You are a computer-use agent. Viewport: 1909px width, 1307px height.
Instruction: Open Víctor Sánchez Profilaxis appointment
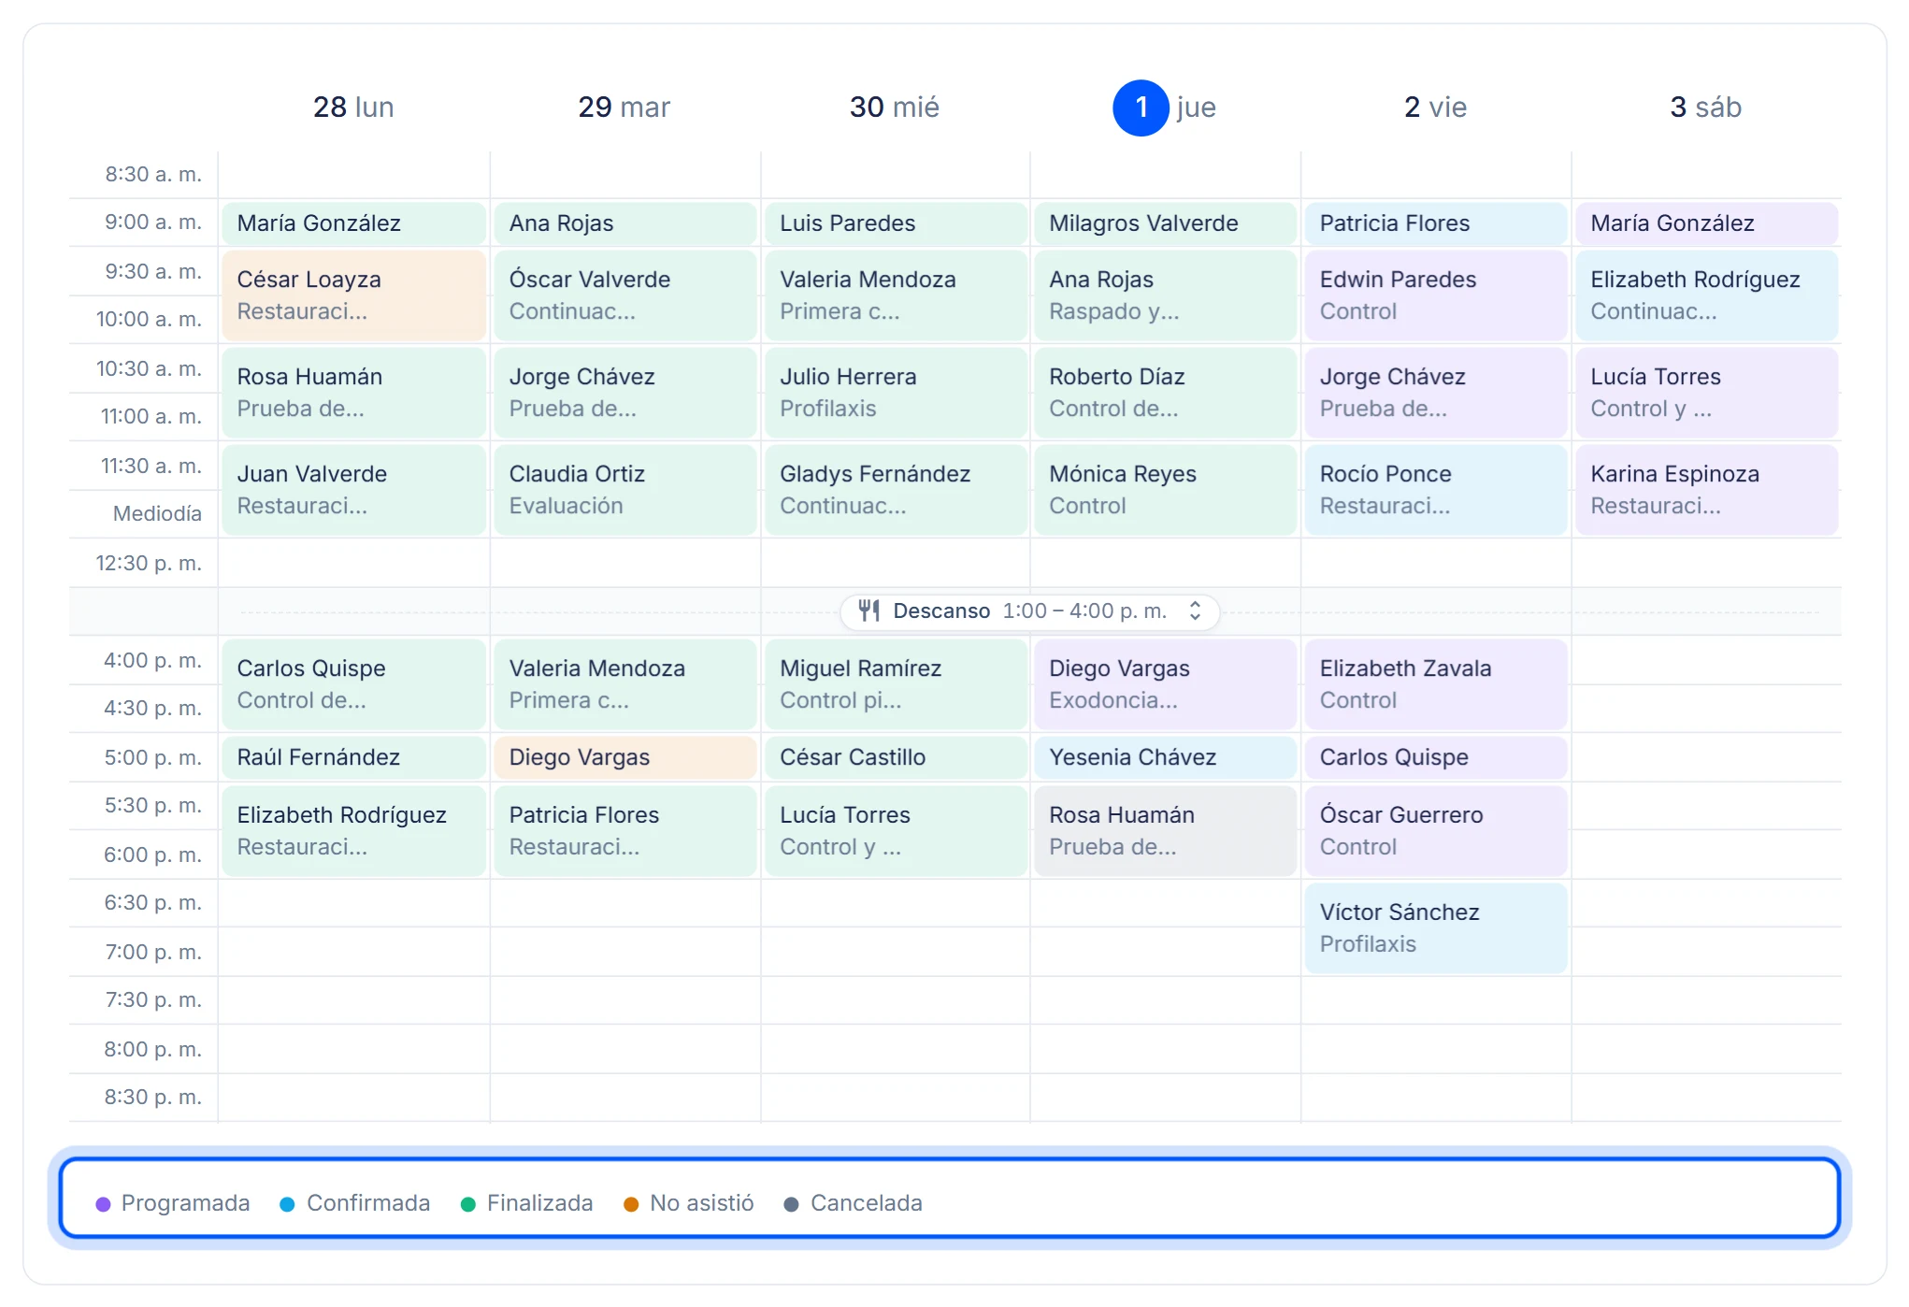pyautogui.click(x=1436, y=928)
